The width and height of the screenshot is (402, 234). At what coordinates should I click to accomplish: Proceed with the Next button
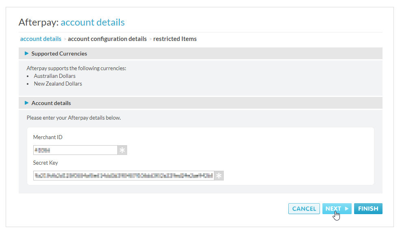pyautogui.click(x=334, y=209)
